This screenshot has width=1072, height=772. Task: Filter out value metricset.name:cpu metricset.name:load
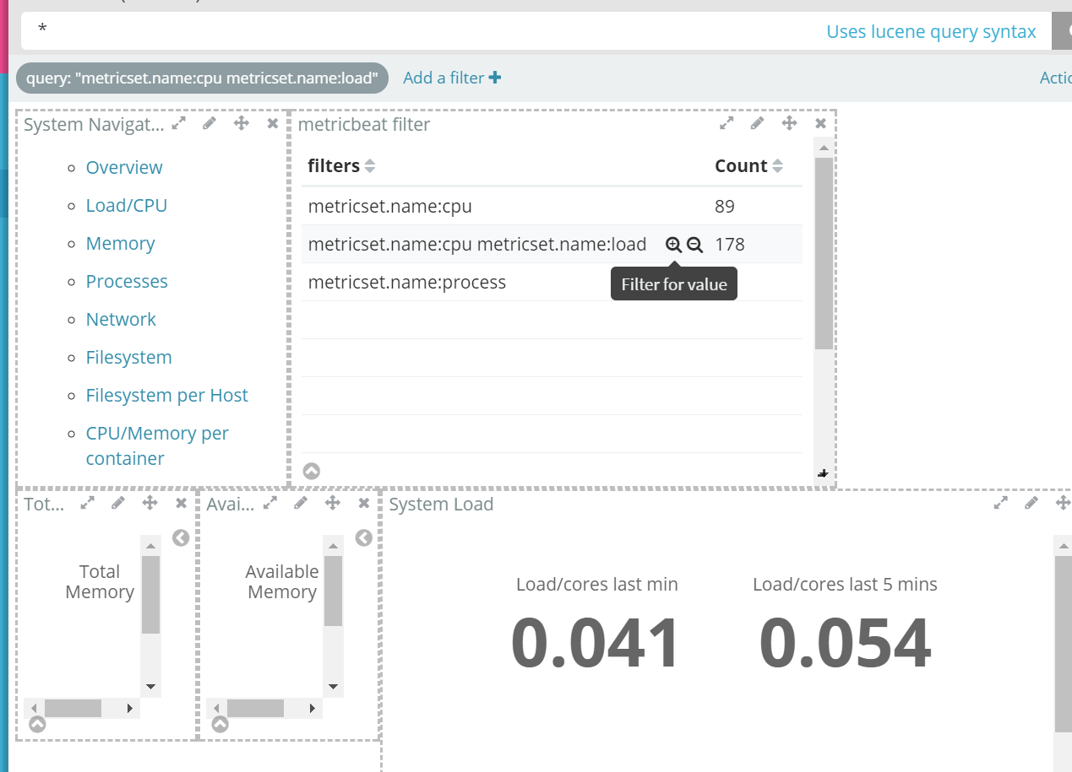coord(694,245)
